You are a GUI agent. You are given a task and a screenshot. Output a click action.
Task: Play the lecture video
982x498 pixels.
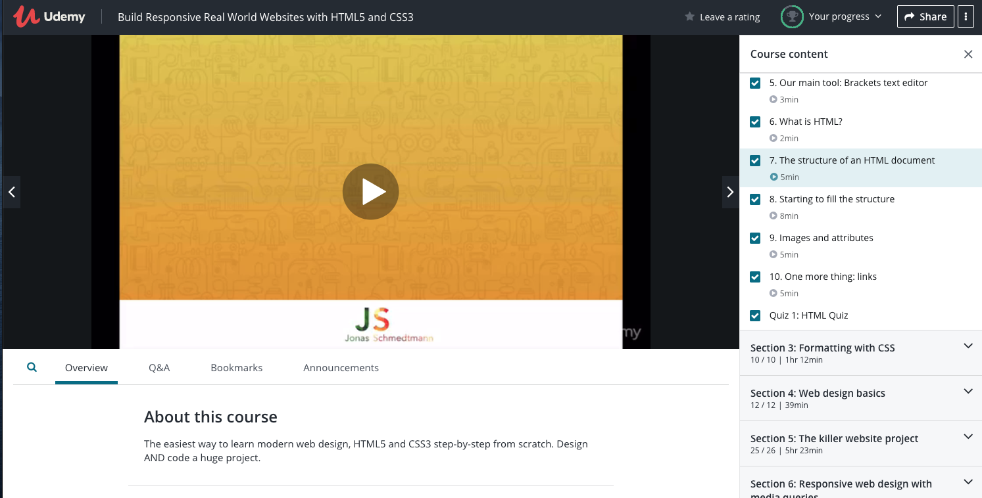370,191
